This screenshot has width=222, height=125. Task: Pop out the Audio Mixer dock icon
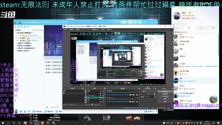point(139,89)
